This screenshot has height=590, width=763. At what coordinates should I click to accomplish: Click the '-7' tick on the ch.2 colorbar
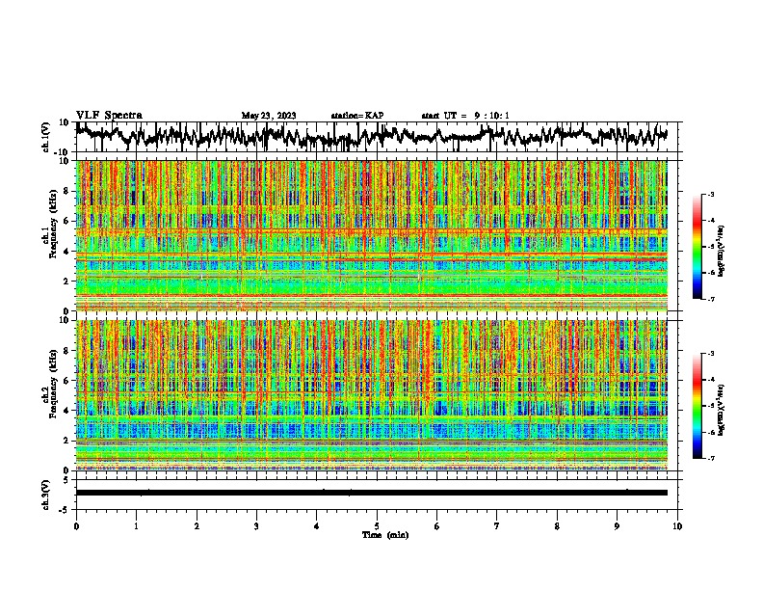point(711,458)
